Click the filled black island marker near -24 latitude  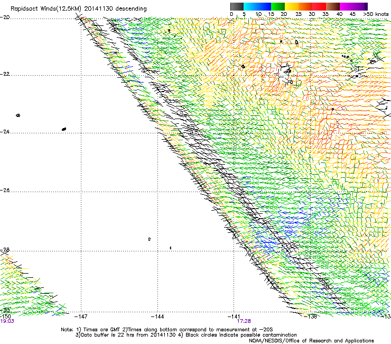[x=64, y=129]
